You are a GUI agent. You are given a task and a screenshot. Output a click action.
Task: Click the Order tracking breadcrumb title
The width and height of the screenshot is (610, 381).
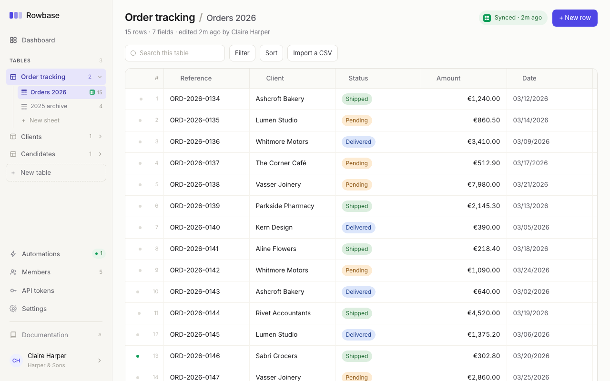(x=160, y=18)
